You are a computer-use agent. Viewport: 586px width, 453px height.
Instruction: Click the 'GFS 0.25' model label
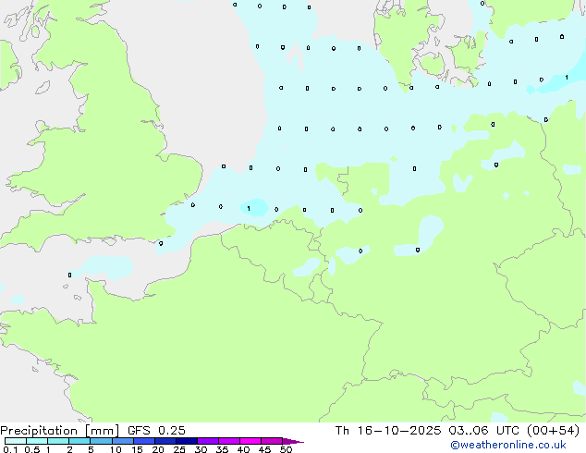(156, 431)
